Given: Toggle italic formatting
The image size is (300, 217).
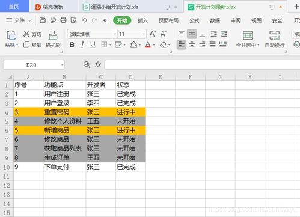Looking at the screenshot, I should pyautogui.click(x=82, y=44).
